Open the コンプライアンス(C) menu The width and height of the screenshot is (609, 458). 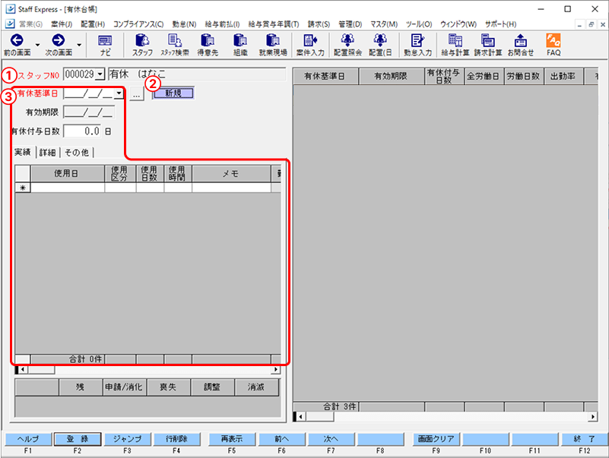coord(138,24)
